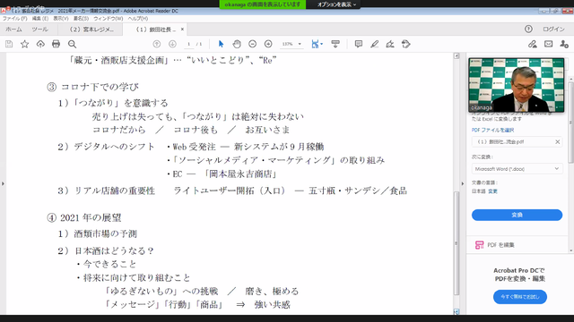Image resolution: width=574 pixels, height=322 pixels.
Task: Activate the Hand pan tool
Action: click(x=237, y=44)
